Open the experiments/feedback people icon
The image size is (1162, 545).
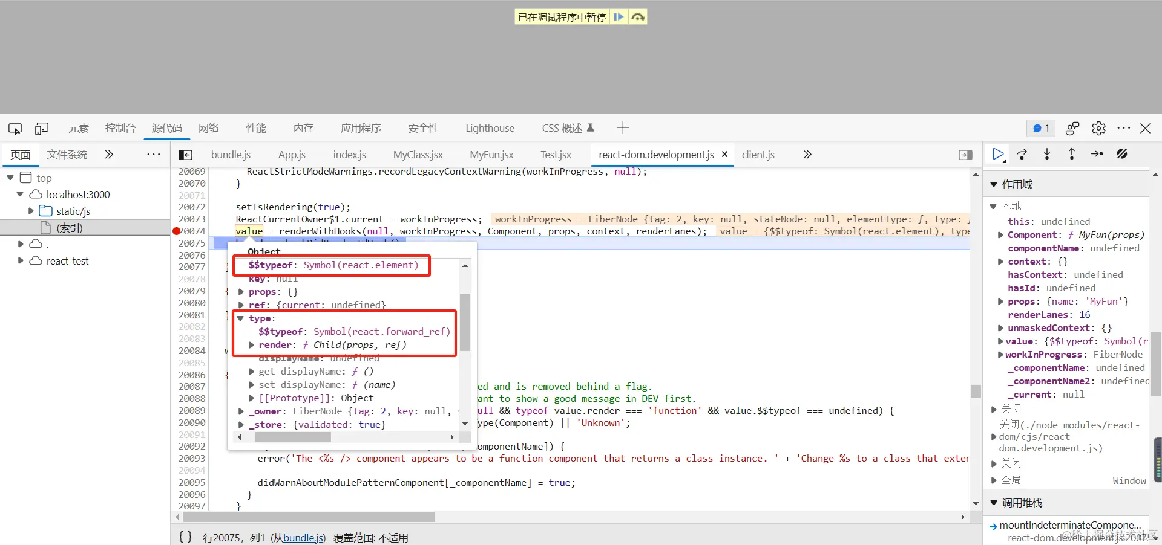1072,128
